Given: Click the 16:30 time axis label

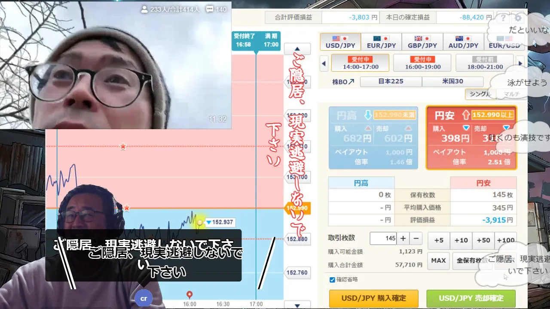Looking at the screenshot, I should click(x=223, y=304).
